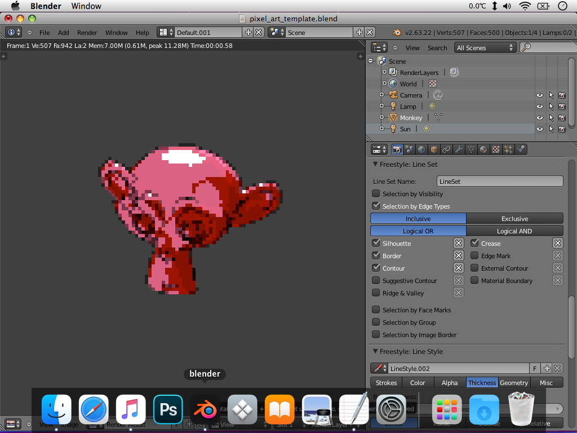577x433 pixels.
Task: Collapse the Freestyle: Line Set panel
Action: 375,164
